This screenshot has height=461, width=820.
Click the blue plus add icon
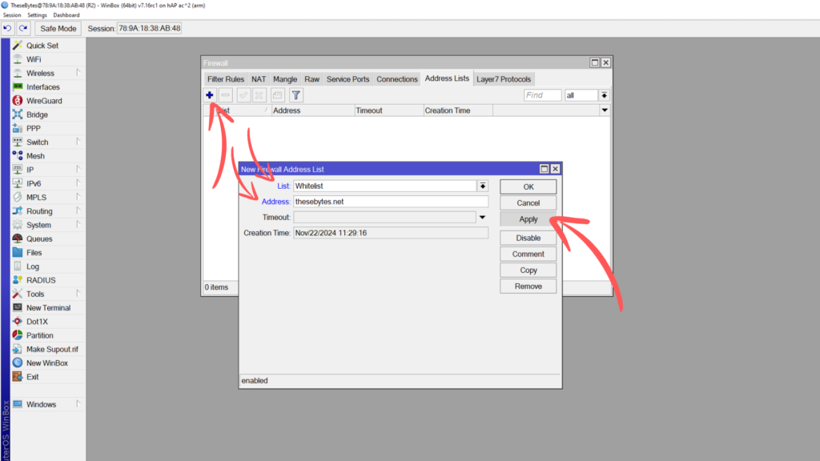click(x=210, y=95)
